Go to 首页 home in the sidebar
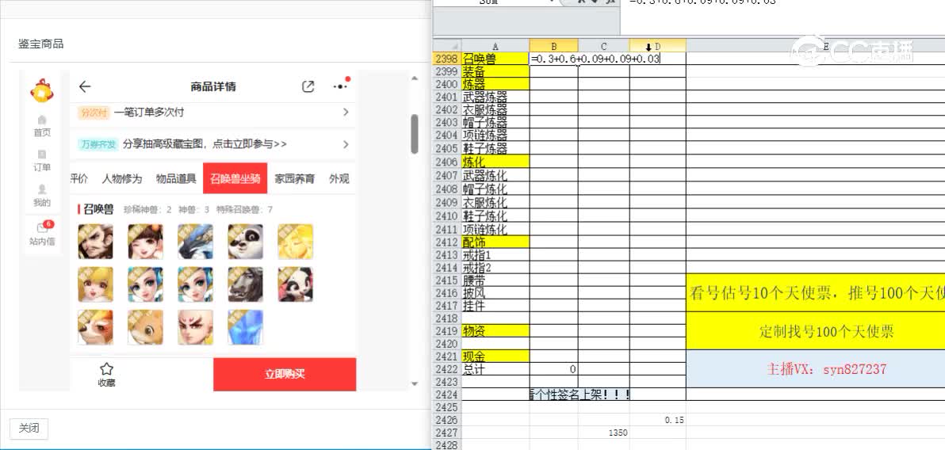Image resolution: width=945 pixels, height=450 pixels. 41,126
